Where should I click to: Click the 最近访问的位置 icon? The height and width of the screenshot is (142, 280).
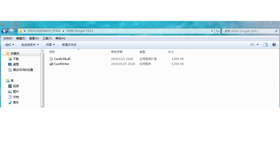pos(10,70)
